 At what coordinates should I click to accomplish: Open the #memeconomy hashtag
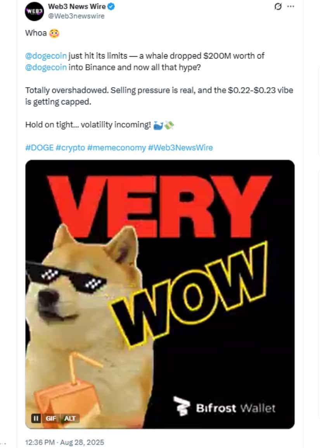[117, 148]
